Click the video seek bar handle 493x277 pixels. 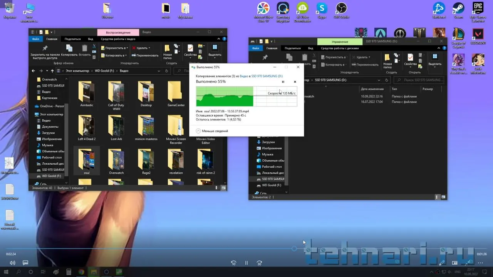[x=294, y=249]
